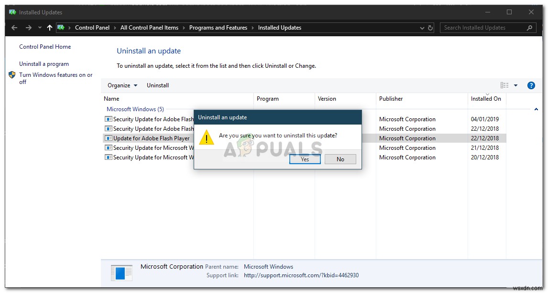Image resolution: width=548 pixels, height=293 pixels.
Task: Click the blue Help question mark icon
Action: click(x=531, y=85)
